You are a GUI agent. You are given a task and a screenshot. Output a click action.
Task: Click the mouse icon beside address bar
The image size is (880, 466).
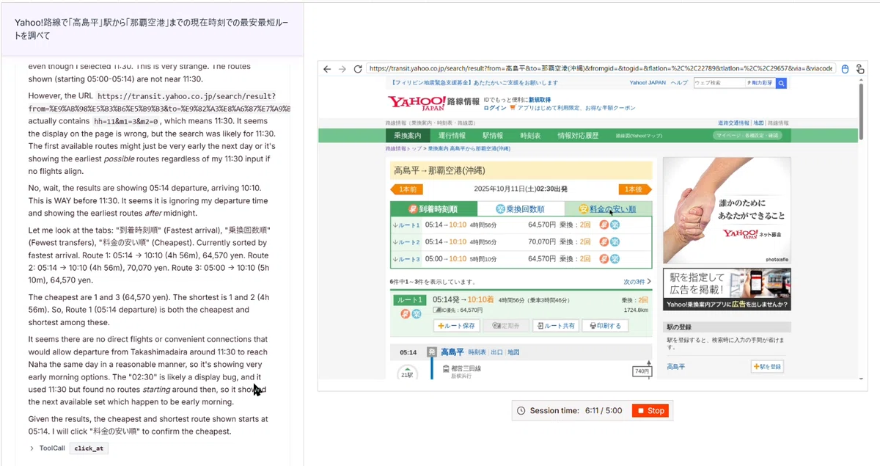tap(844, 69)
